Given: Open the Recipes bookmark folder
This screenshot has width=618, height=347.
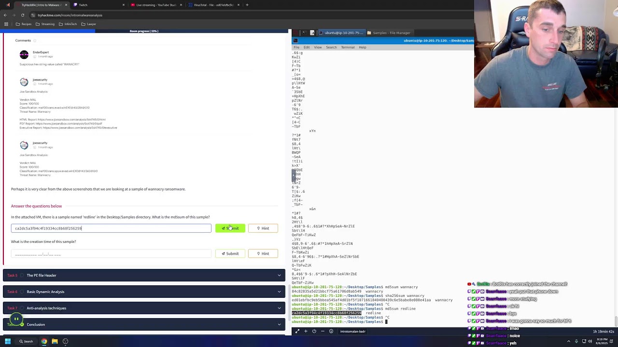Looking at the screenshot, I should 24,24.
